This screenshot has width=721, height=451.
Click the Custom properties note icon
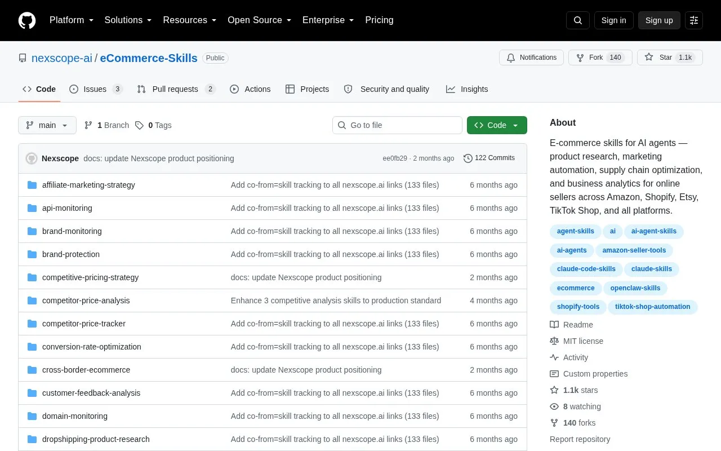554,374
